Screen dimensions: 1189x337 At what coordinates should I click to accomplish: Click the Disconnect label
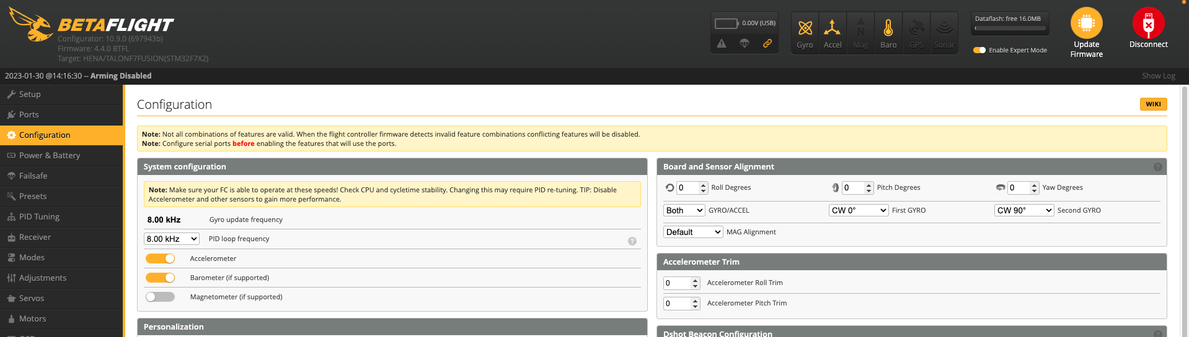1148,45
